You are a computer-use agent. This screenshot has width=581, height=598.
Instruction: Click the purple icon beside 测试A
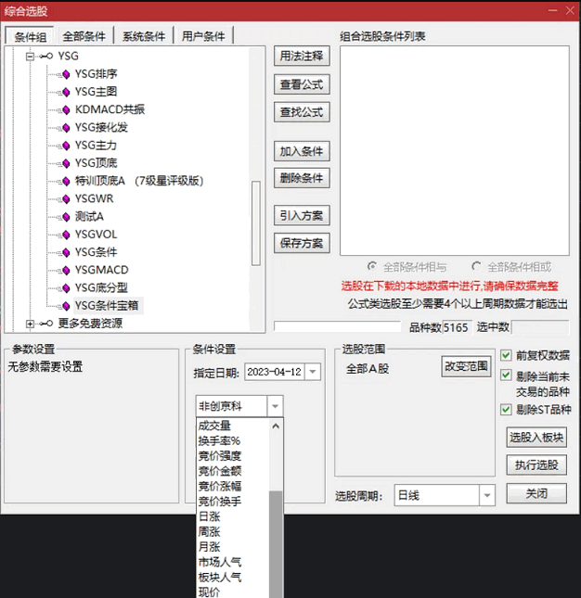(x=66, y=217)
